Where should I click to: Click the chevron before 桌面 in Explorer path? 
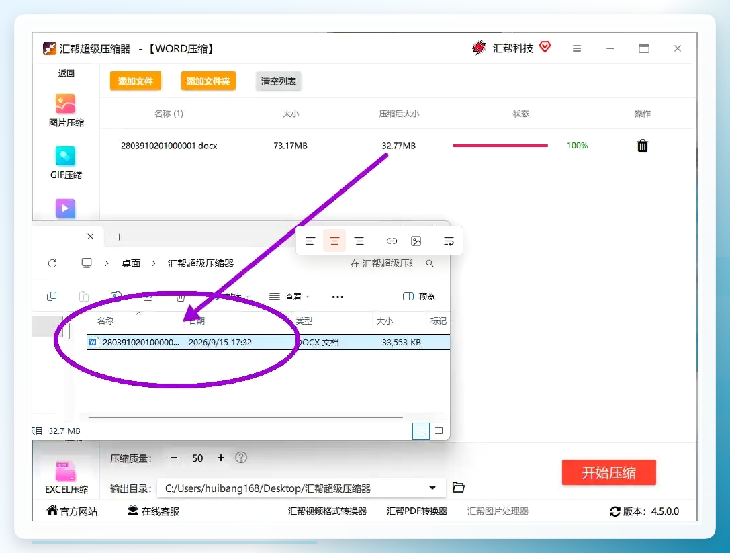[x=107, y=263]
